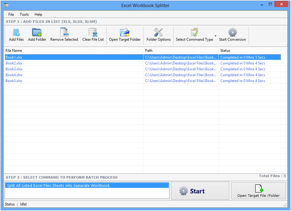Close the Excel Workbook Splitter window
The height and width of the screenshot is (211, 291).
[281, 4]
